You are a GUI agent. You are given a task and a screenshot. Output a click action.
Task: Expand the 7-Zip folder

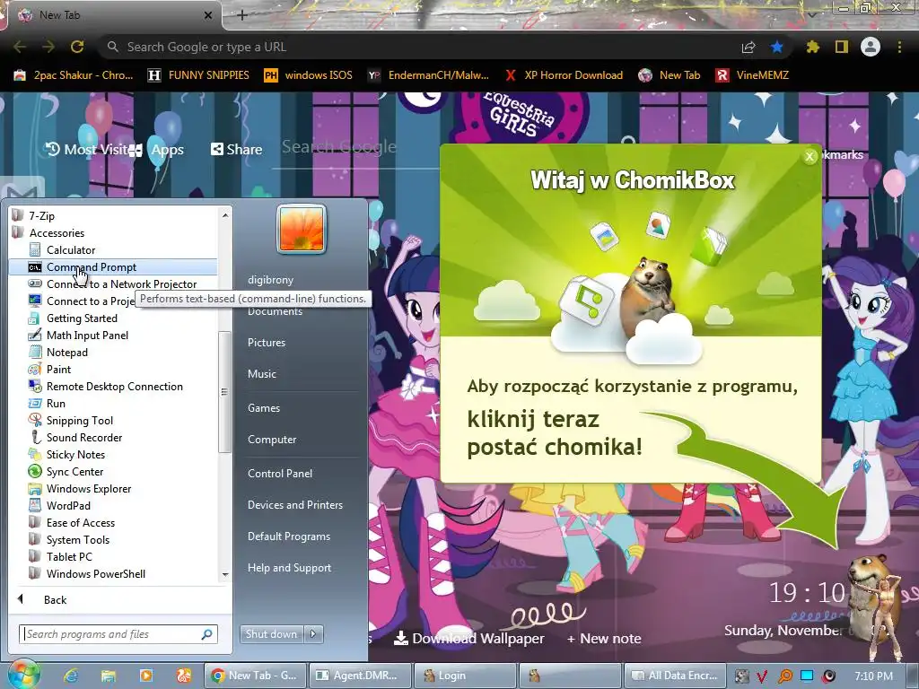click(41, 216)
